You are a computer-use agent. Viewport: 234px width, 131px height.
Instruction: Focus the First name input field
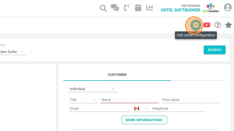[x=191, y=100]
